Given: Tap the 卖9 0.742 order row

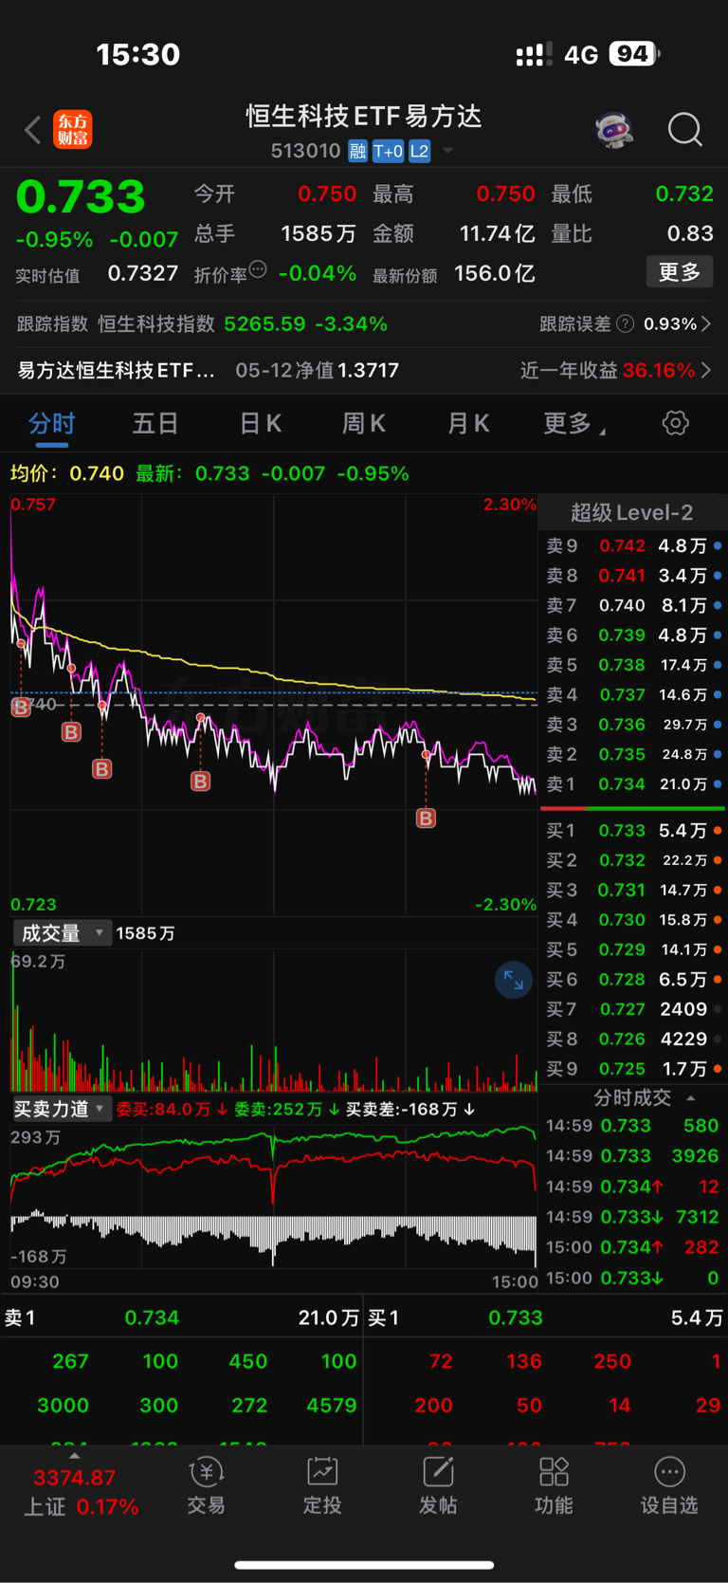Looking at the screenshot, I should (x=632, y=546).
